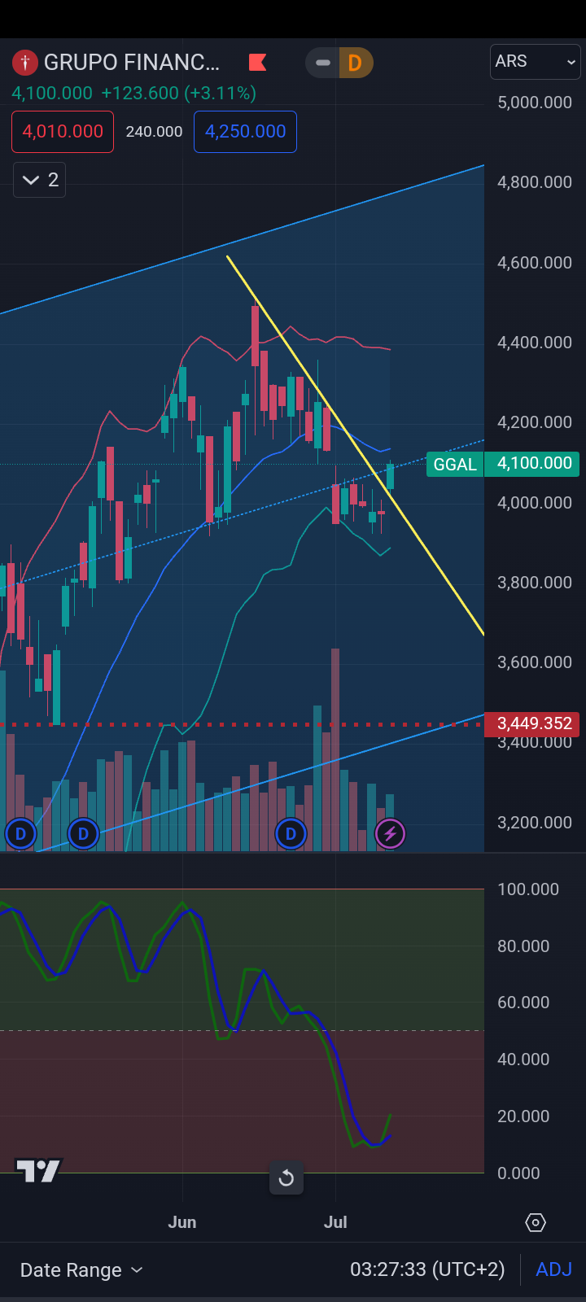Image resolution: width=586 pixels, height=1302 pixels.
Task: Click the reset chart view arrow icon
Action: (x=286, y=1177)
